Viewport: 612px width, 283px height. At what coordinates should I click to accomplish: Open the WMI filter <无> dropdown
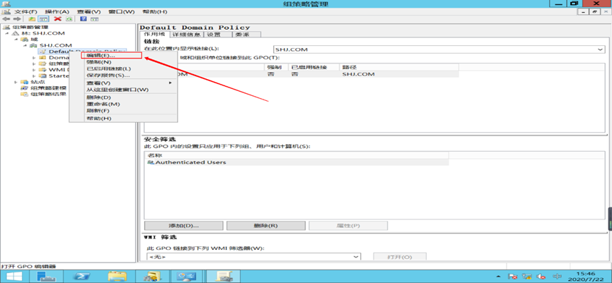[x=254, y=257]
